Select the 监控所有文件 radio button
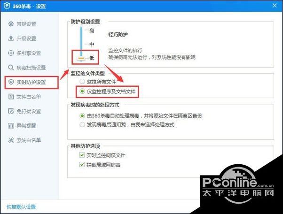283x214 pixels. point(82,82)
